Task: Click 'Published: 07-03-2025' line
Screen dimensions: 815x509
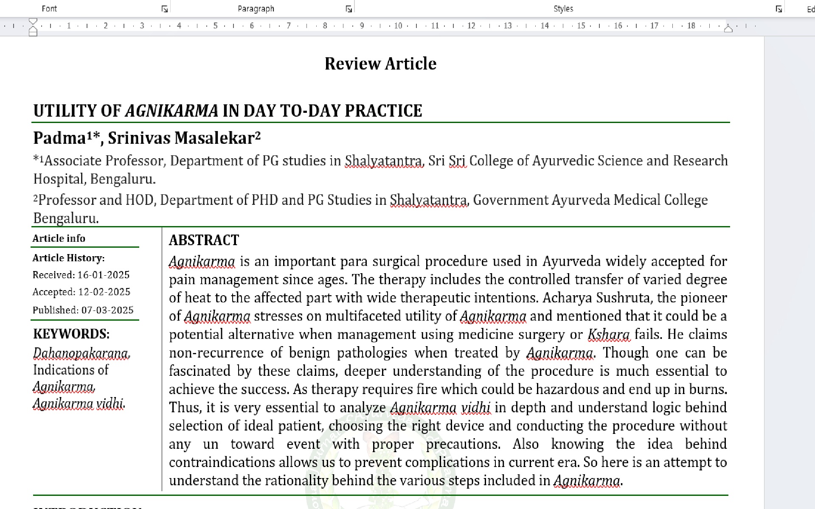Action: [83, 310]
